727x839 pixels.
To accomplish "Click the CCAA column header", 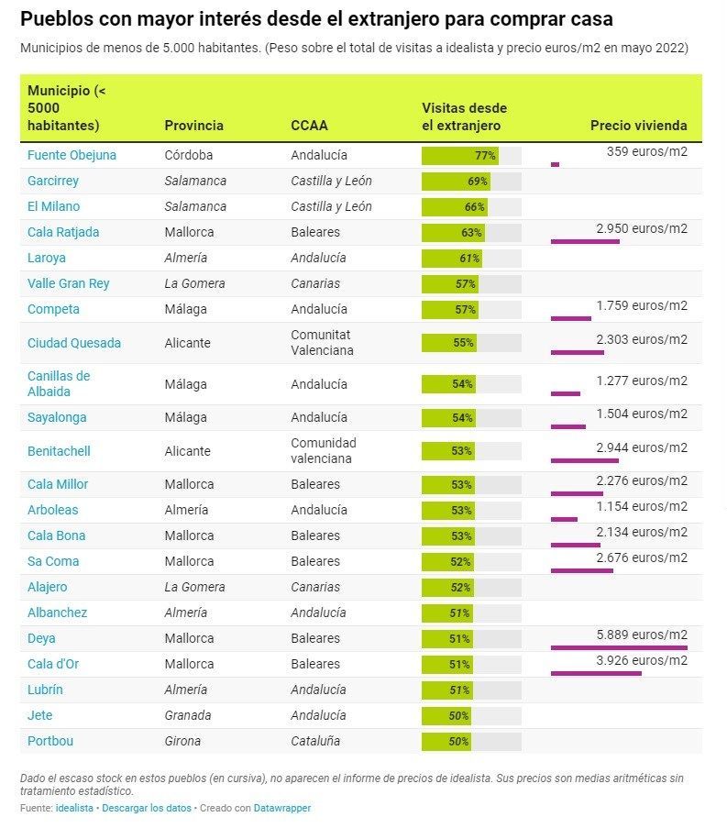I will coord(309,126).
